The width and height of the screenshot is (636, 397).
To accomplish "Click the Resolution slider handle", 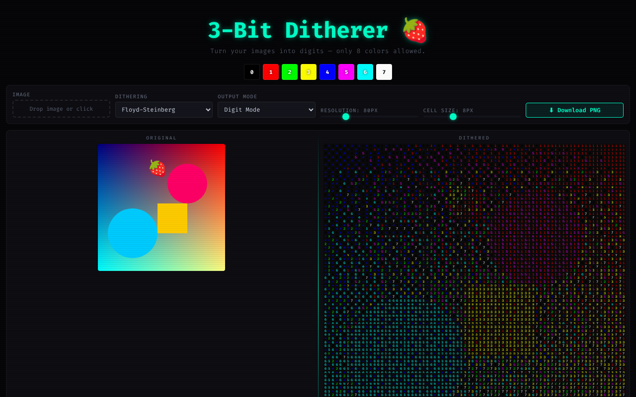I will coord(346,117).
